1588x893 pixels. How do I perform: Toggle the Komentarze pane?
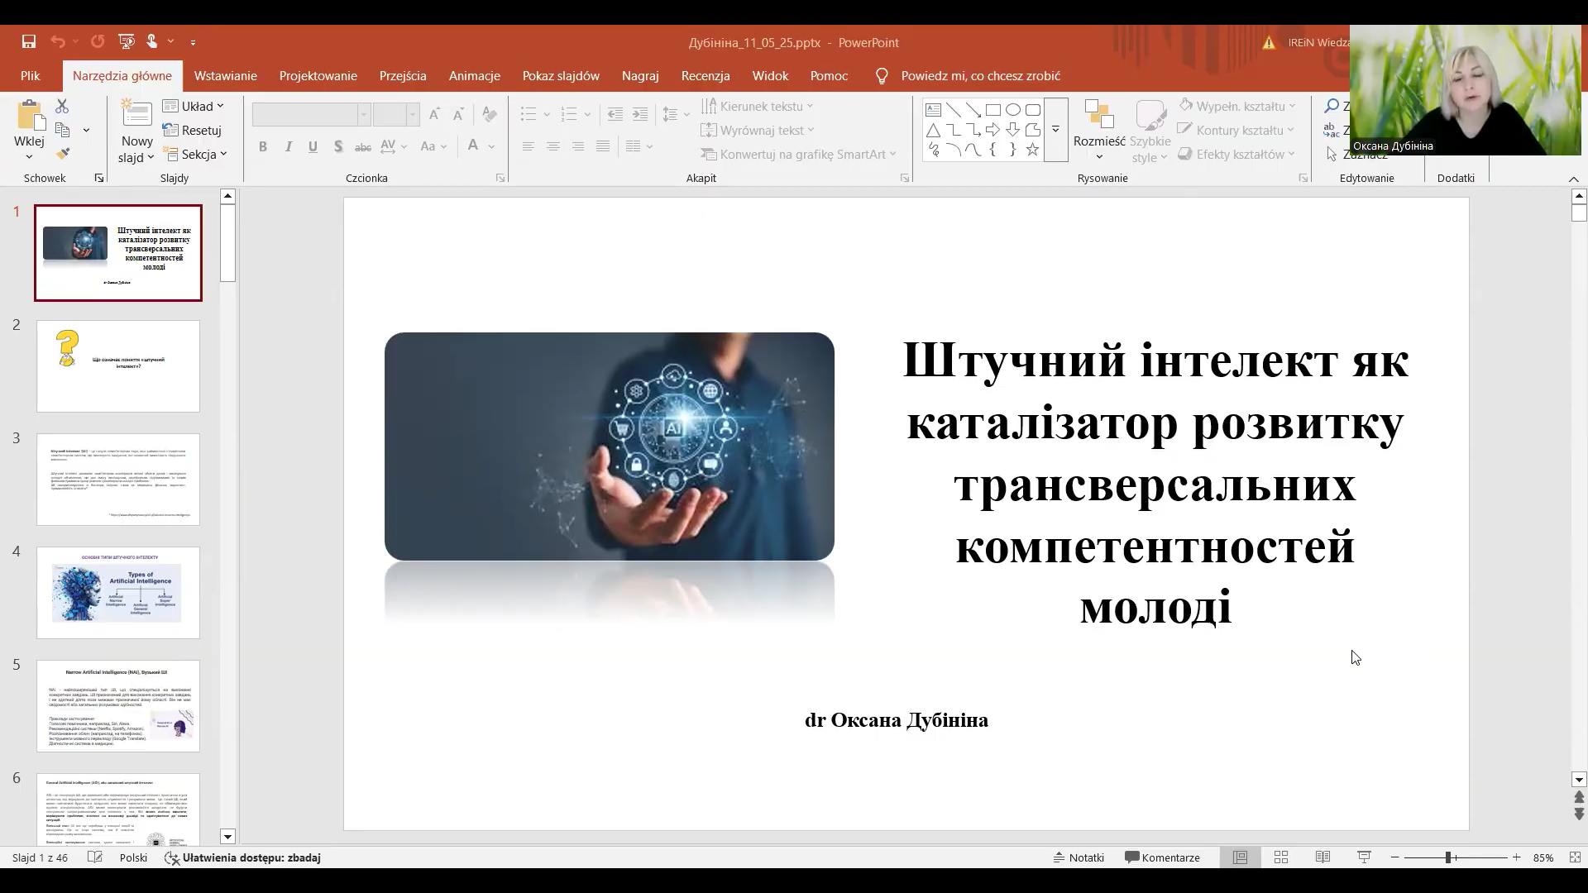click(x=1162, y=857)
